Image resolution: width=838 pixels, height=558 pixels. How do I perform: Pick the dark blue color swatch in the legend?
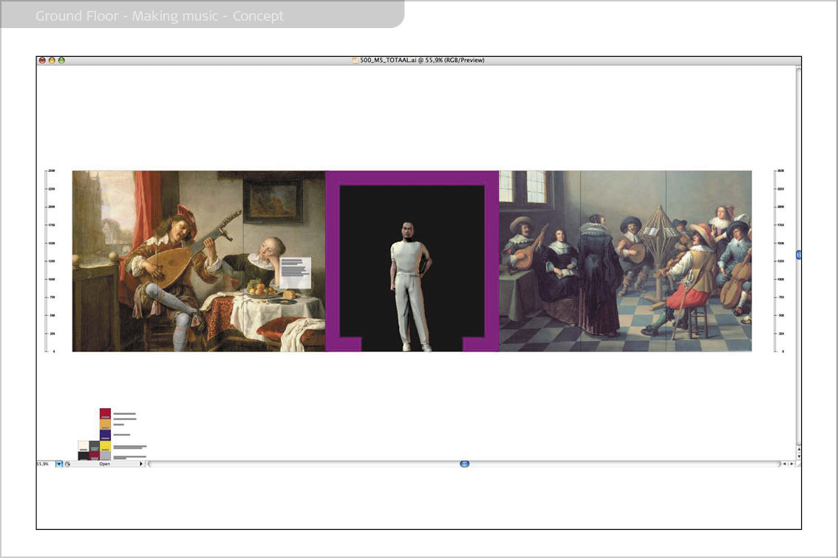point(105,435)
